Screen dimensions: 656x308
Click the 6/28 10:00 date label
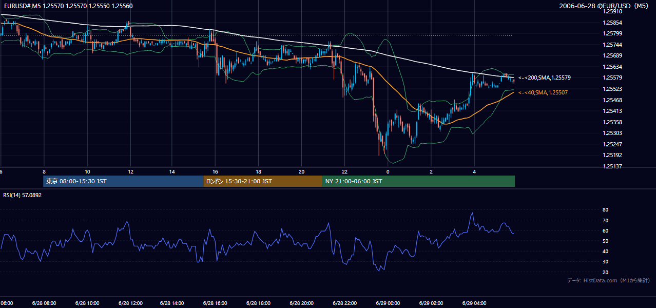(x=87, y=303)
